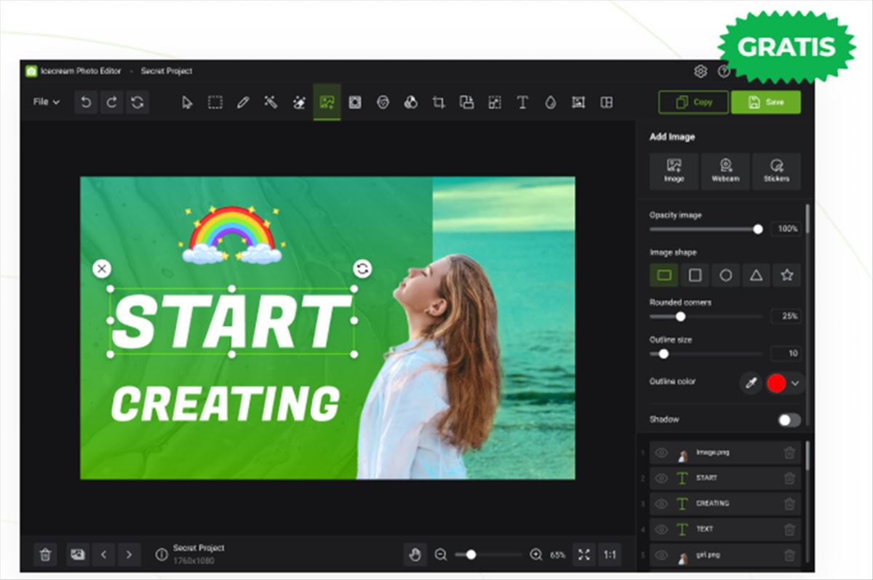This screenshot has width=873, height=580.
Task: Select the Crop tool
Action: pyautogui.click(x=438, y=103)
